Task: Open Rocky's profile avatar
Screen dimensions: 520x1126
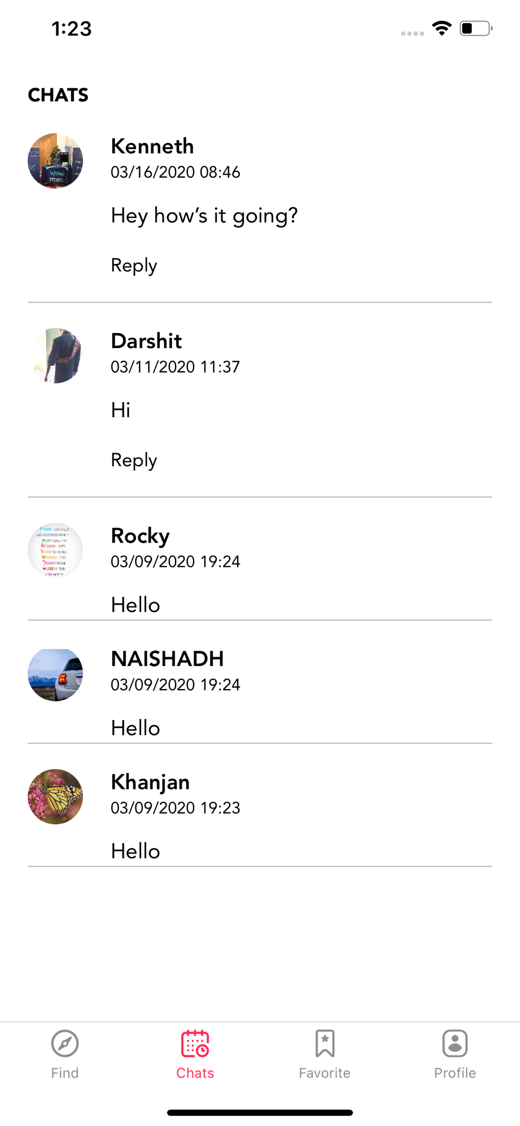Action: coord(55,550)
